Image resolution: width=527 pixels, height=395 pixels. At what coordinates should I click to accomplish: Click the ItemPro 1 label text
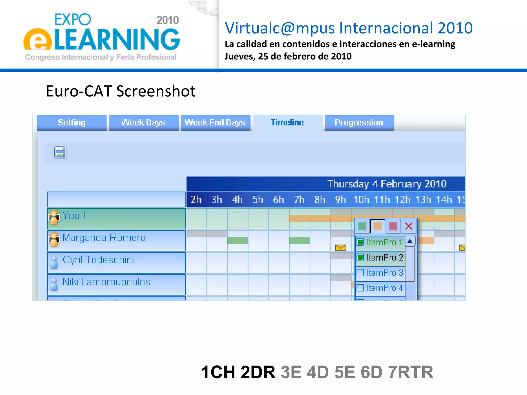click(x=384, y=242)
